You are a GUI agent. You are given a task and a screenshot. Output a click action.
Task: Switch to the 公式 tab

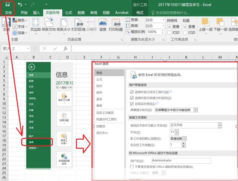click(69, 13)
